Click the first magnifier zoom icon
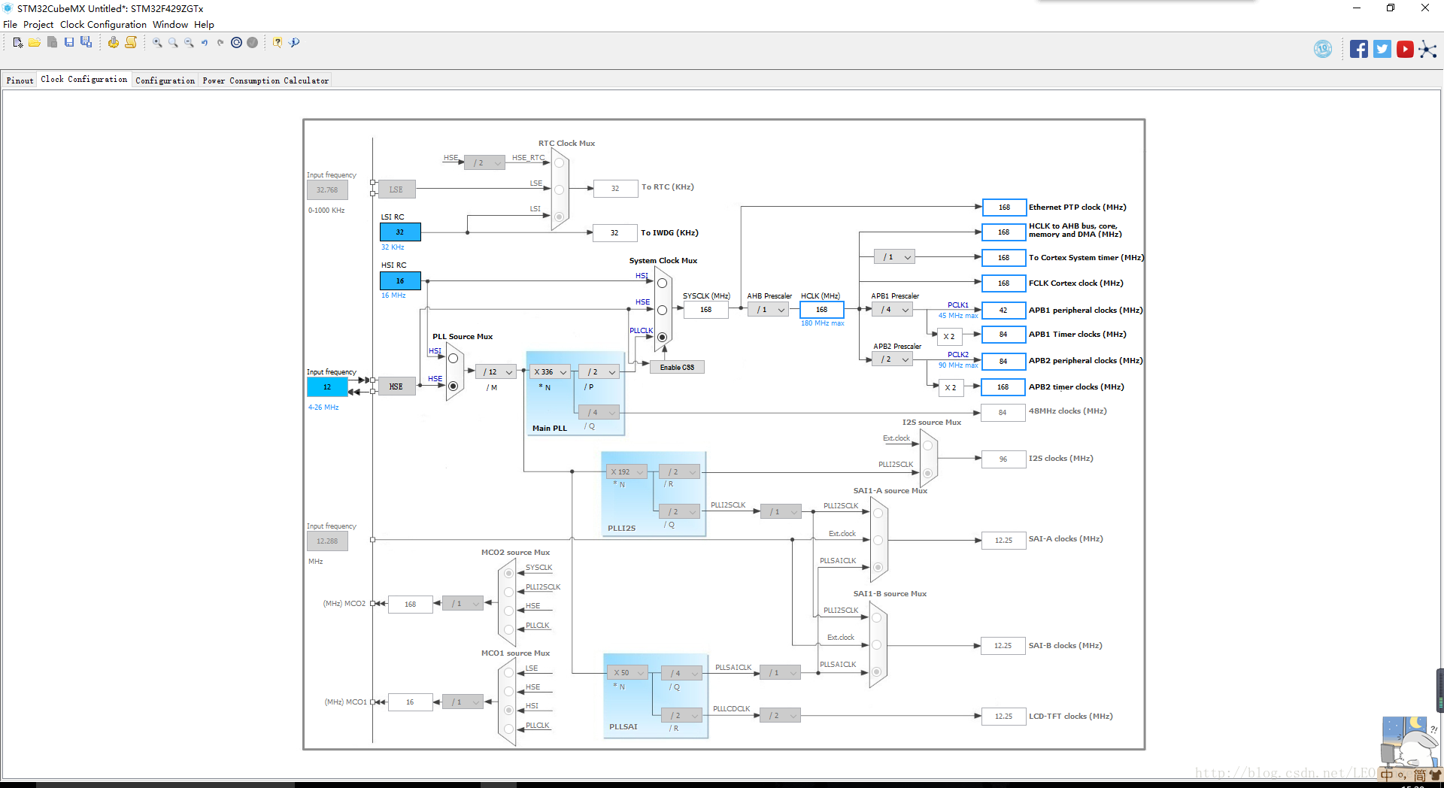The height and width of the screenshot is (788, 1444). point(157,43)
